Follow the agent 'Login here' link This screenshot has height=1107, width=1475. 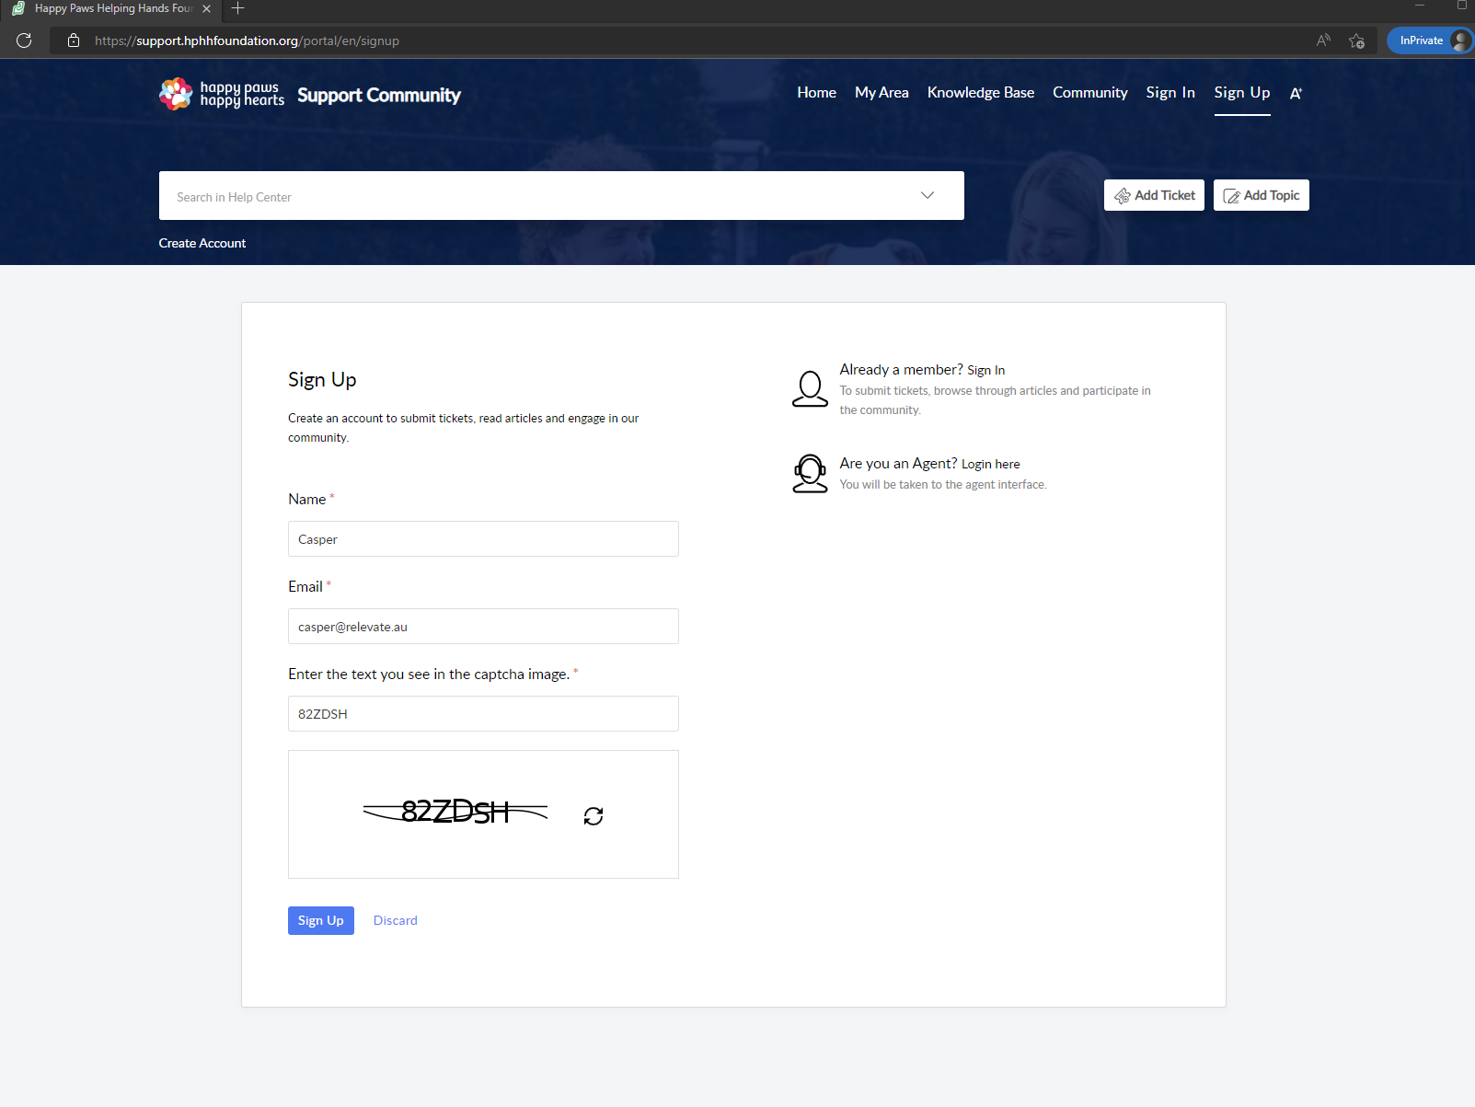(x=990, y=464)
